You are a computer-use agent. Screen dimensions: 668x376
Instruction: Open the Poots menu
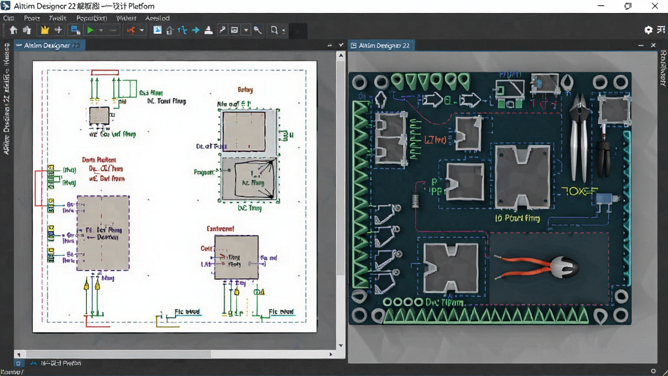(x=31, y=18)
